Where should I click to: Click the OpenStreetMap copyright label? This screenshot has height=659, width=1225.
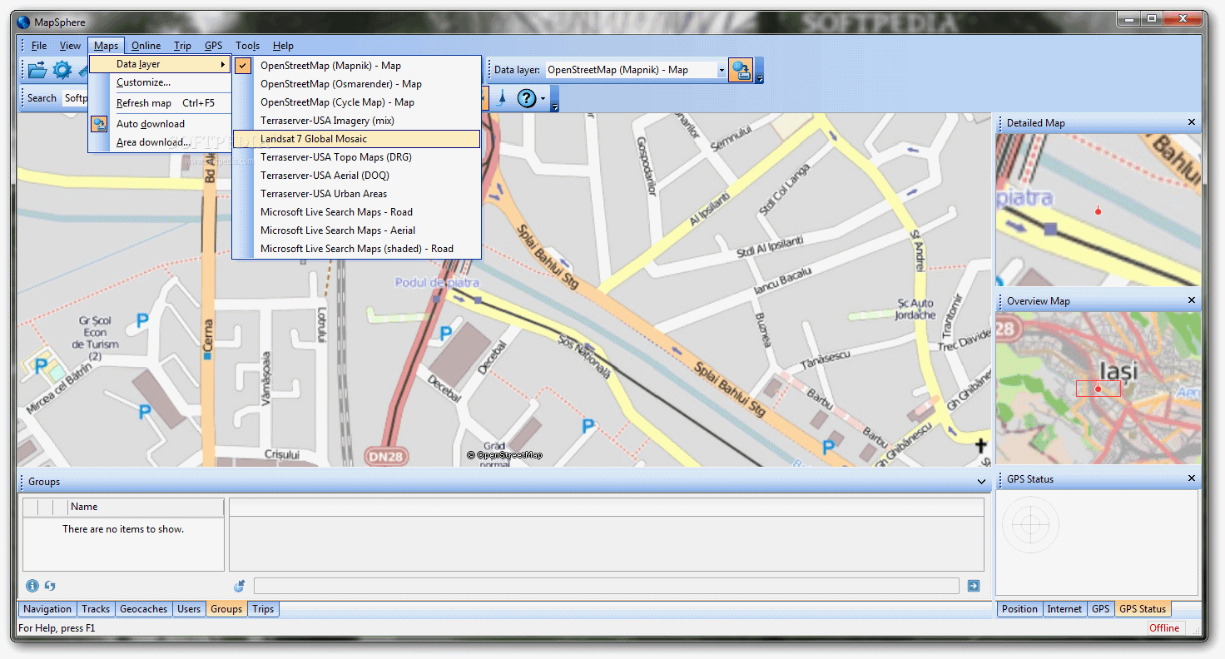click(x=504, y=455)
